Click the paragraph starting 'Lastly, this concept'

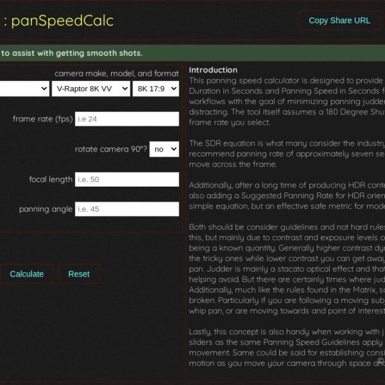287,347
